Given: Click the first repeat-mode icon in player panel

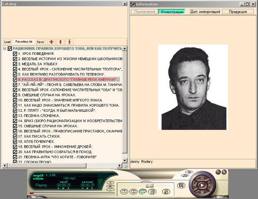Looking at the screenshot, I should 124,191.
